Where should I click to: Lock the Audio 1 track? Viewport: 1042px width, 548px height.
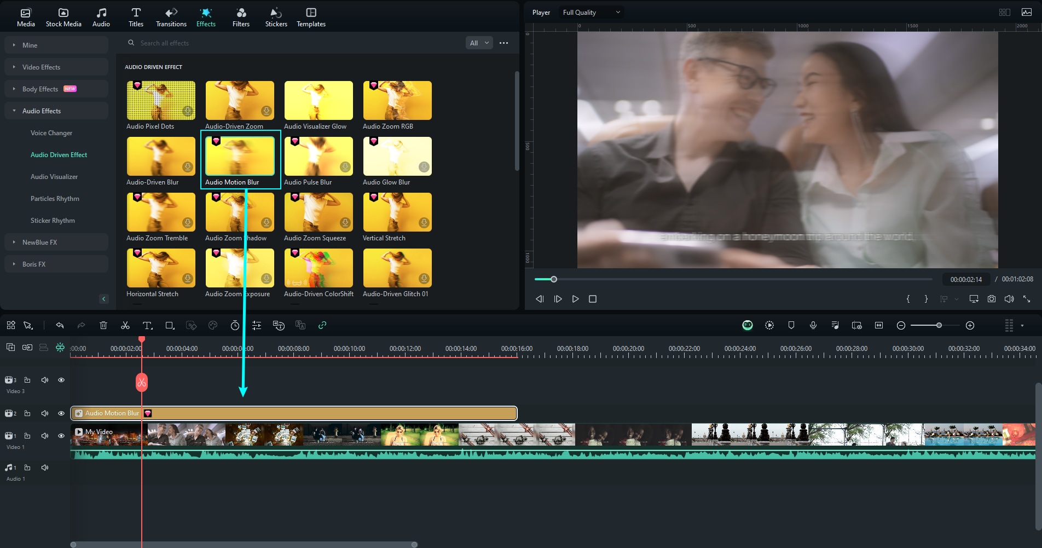coord(27,468)
